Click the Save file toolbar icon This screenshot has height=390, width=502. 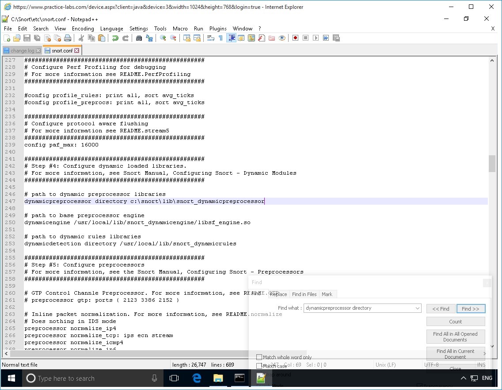tap(27, 38)
